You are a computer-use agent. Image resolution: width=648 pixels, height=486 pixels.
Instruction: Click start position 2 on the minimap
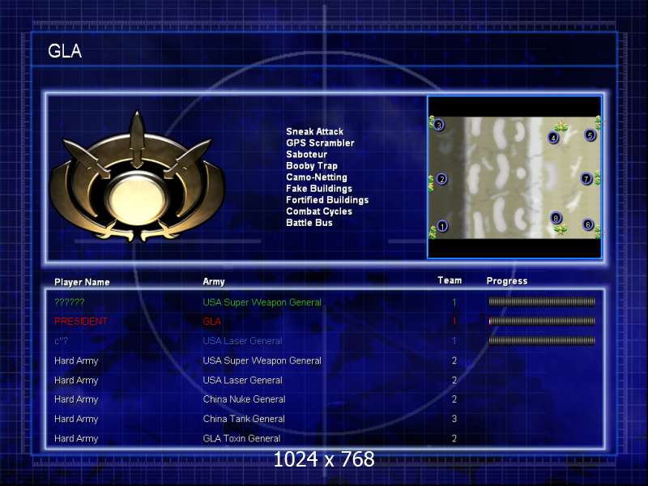[x=441, y=179]
